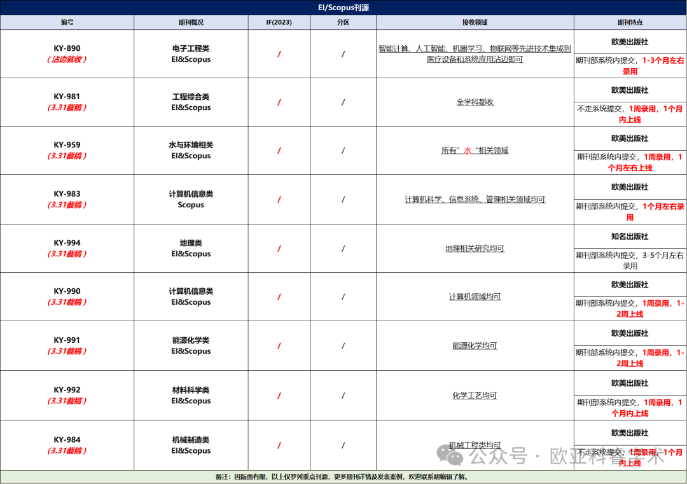Select the 接收领域 column header

point(475,22)
